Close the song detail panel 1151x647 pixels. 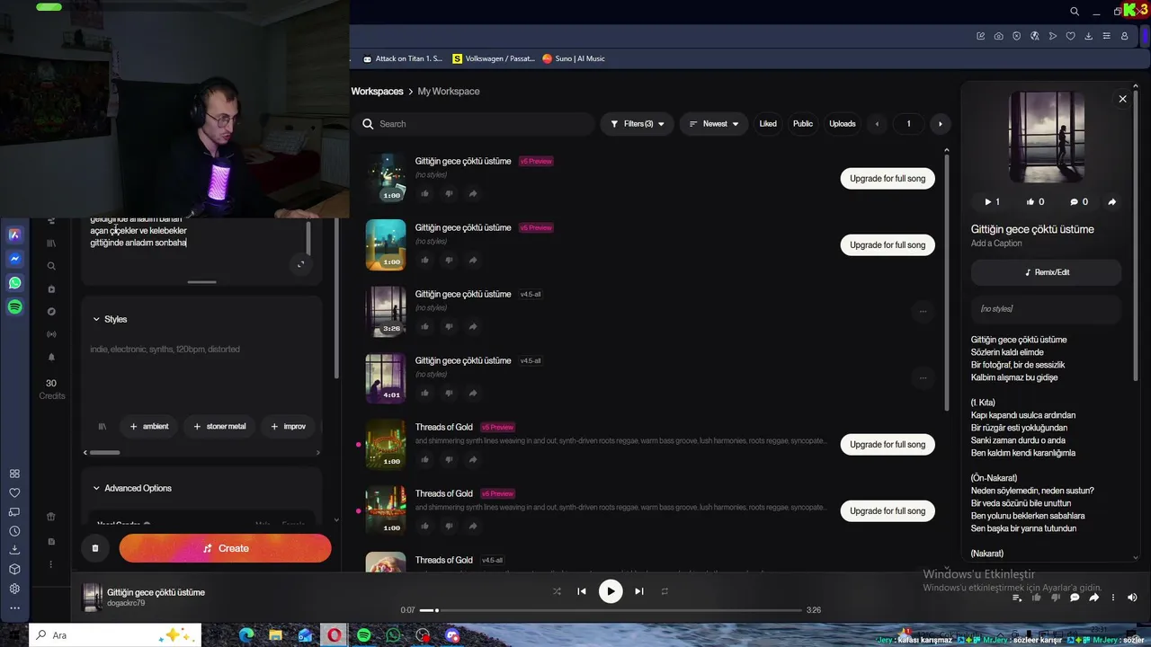tap(1122, 99)
